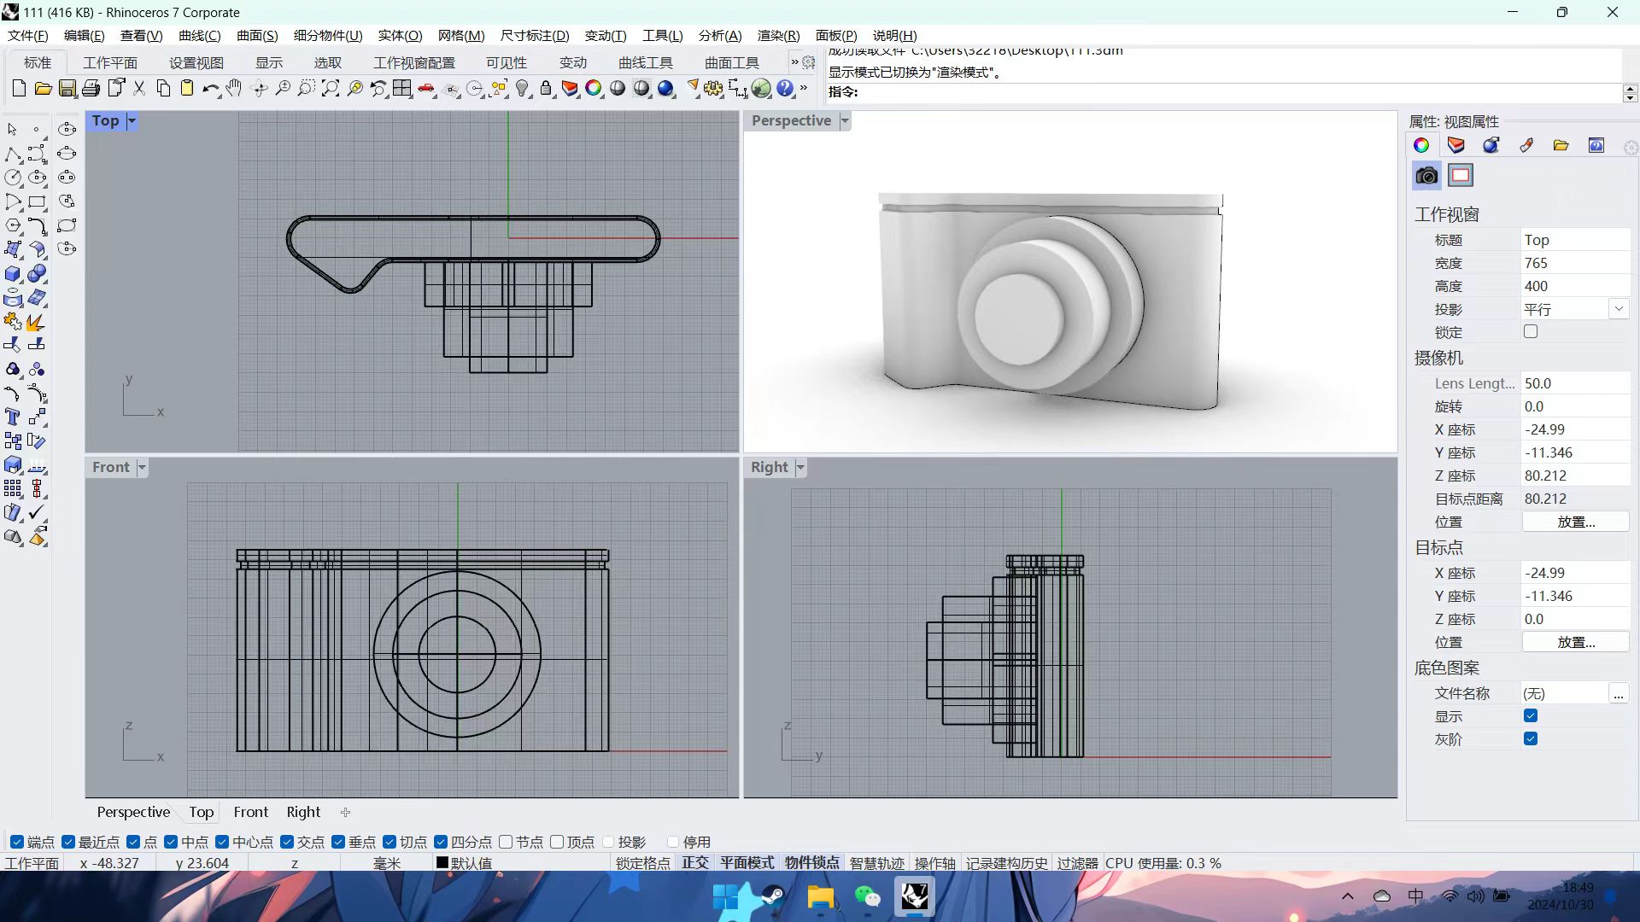Click 放置 button under 摄像机 section

pyautogui.click(x=1575, y=522)
